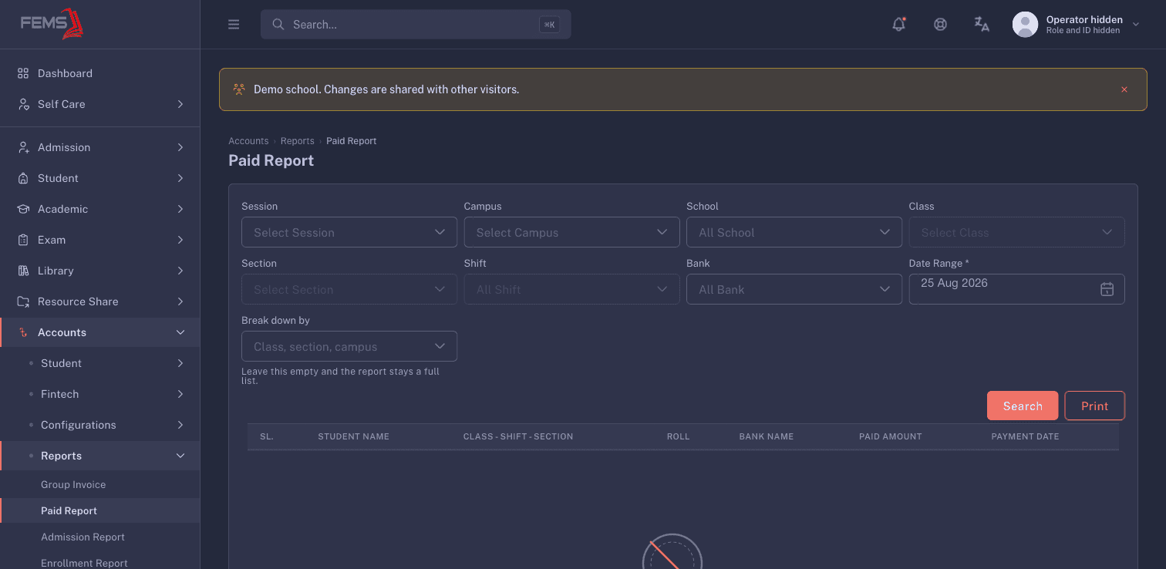Viewport: 1166px width, 569px height.
Task: Focus the top search field
Action: pos(416,25)
